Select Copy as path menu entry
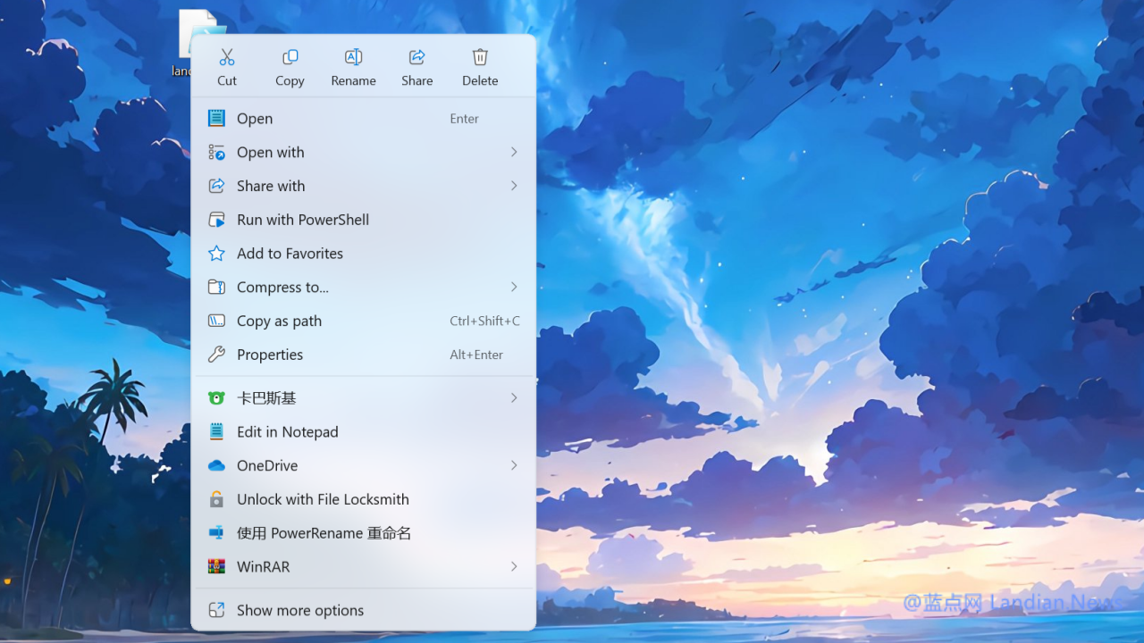This screenshot has width=1144, height=643. coord(279,321)
